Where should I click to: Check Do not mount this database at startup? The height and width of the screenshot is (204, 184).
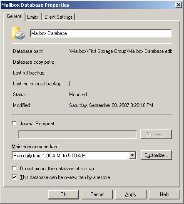(15, 169)
